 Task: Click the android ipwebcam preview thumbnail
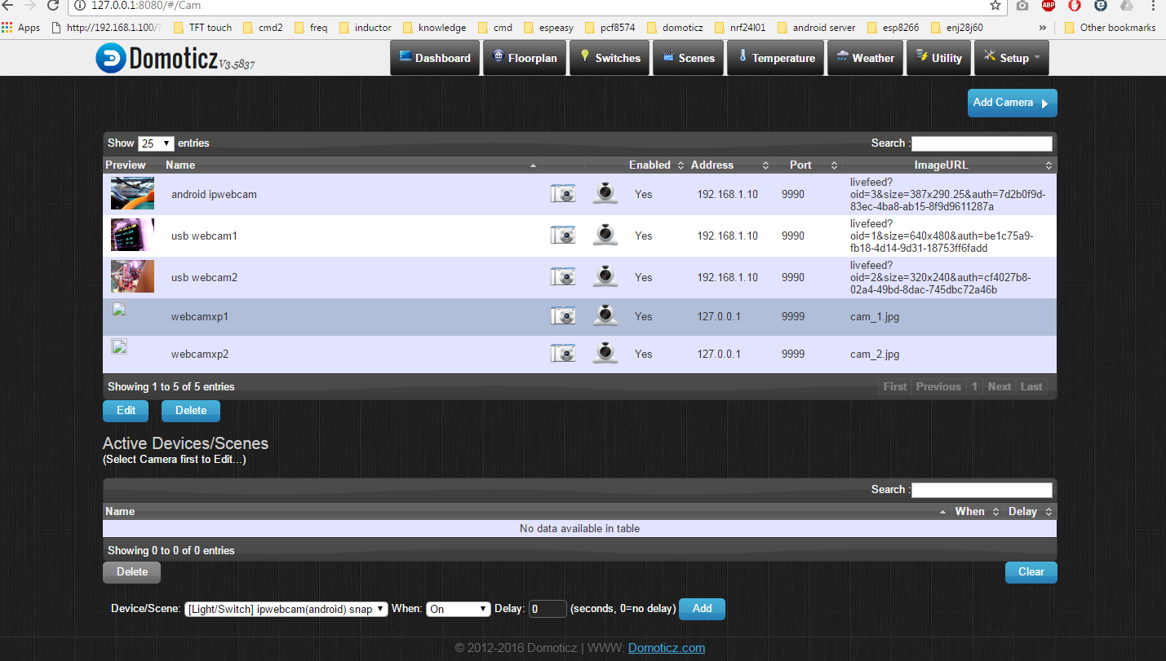pyautogui.click(x=132, y=194)
